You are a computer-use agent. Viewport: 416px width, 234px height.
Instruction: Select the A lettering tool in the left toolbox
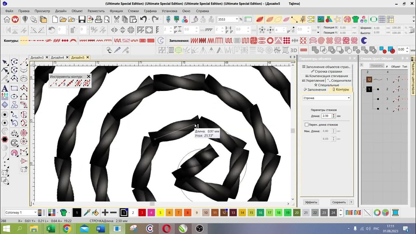coord(5,88)
